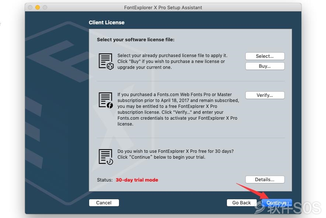Go Back to the previous step
The width and height of the screenshot is (326, 218).
(x=242, y=203)
